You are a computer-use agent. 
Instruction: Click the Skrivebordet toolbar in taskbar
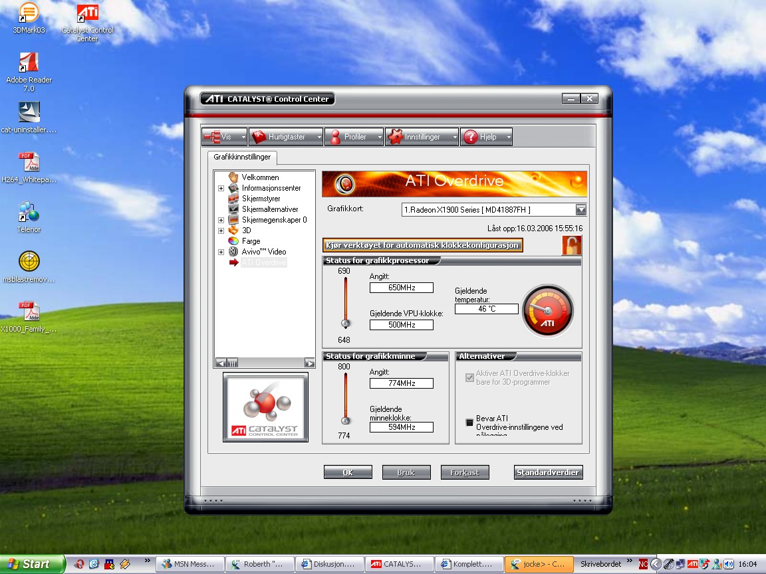(600, 564)
